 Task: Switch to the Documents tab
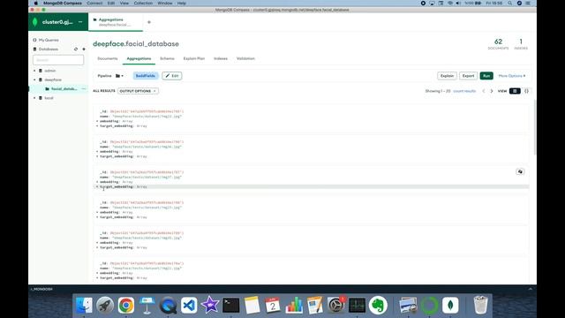(108, 58)
